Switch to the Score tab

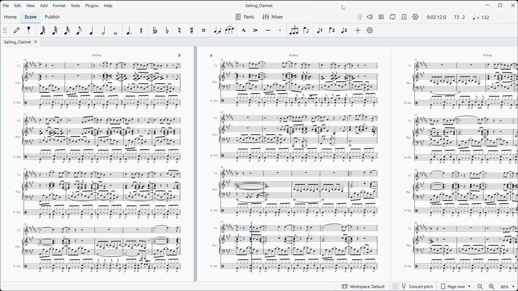[30, 17]
